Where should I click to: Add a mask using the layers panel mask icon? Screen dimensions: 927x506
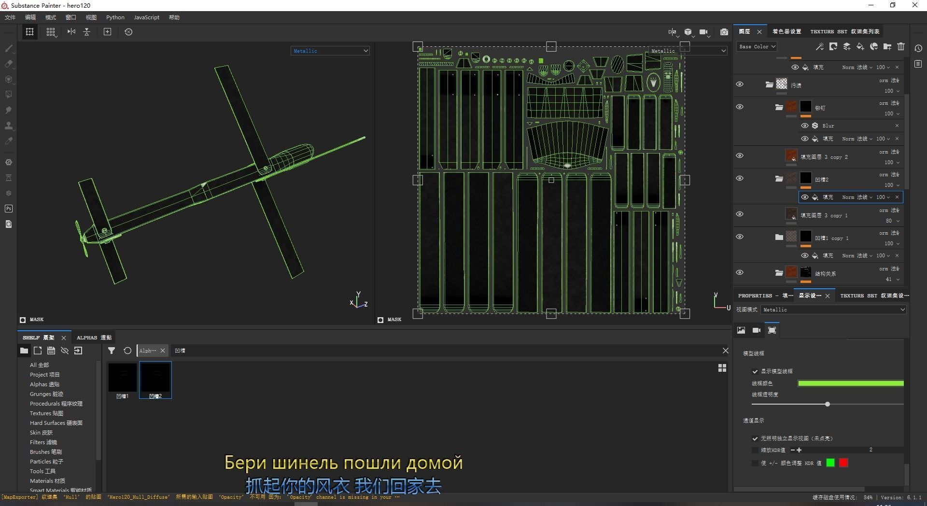pos(833,46)
